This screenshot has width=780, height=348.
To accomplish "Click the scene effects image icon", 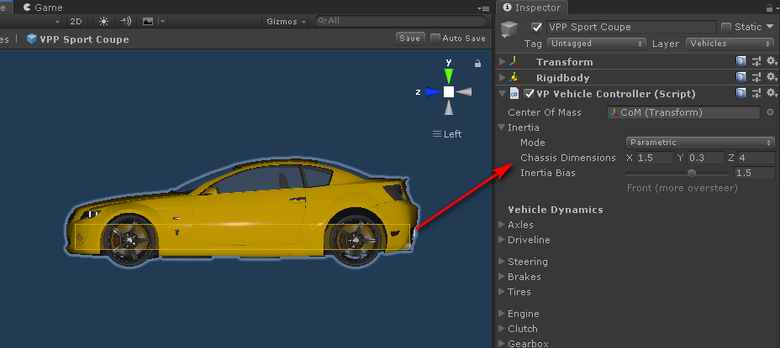I will coord(150,21).
